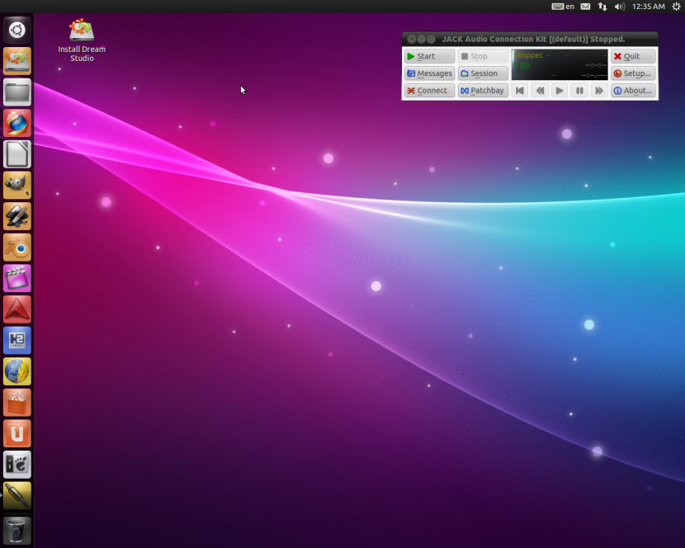The width and height of the screenshot is (685, 548).
Task: Open the About dialog in JACK
Action: [633, 91]
